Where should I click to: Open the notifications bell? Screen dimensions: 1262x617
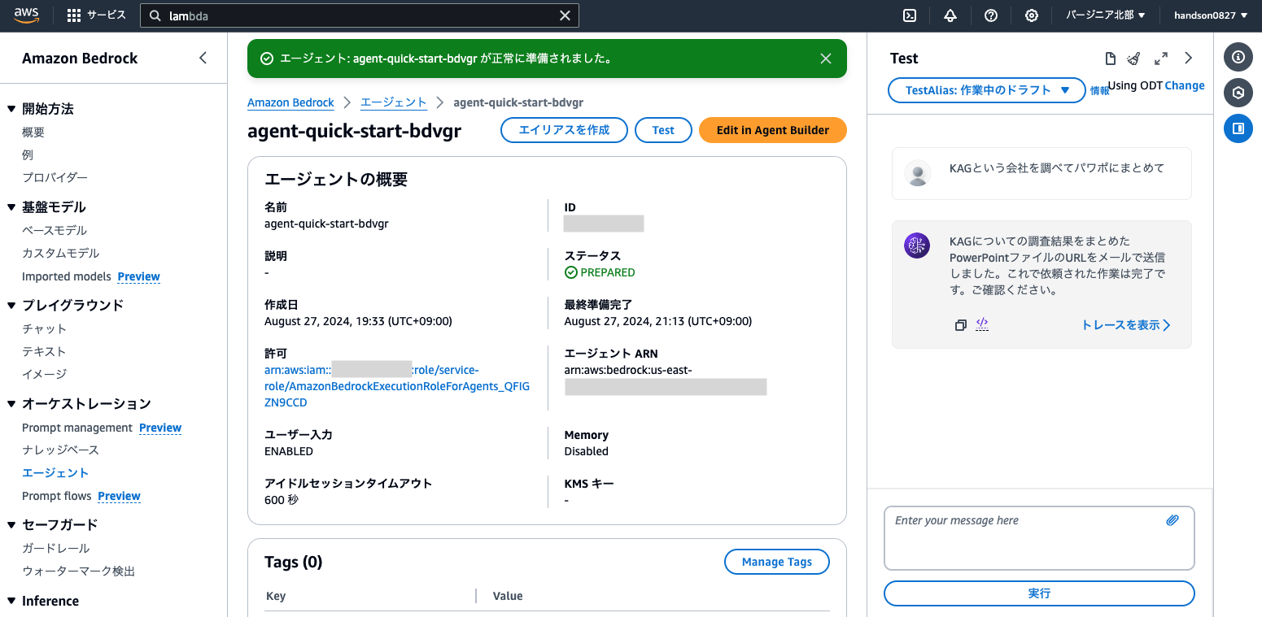pyautogui.click(x=950, y=15)
